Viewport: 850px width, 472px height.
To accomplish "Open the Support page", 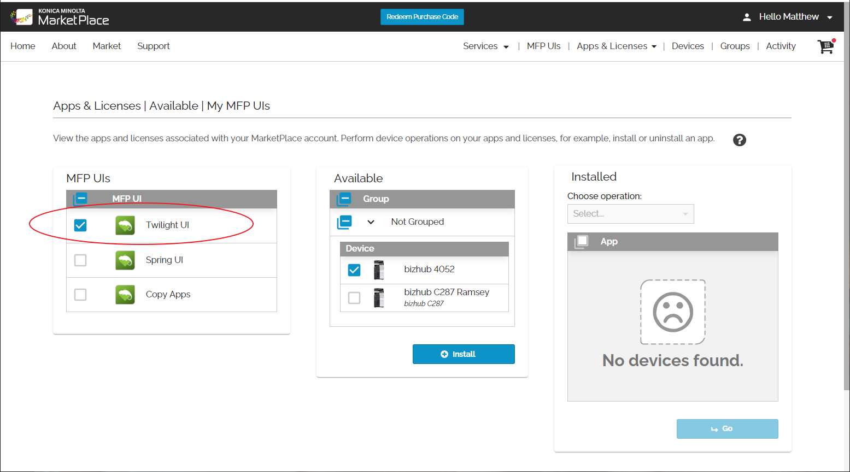I will coord(154,46).
